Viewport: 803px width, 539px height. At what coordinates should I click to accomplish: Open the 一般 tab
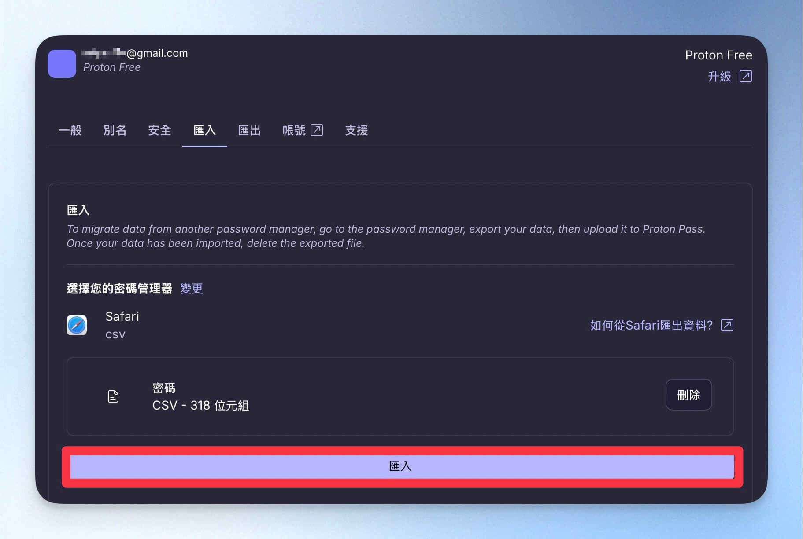click(x=70, y=130)
